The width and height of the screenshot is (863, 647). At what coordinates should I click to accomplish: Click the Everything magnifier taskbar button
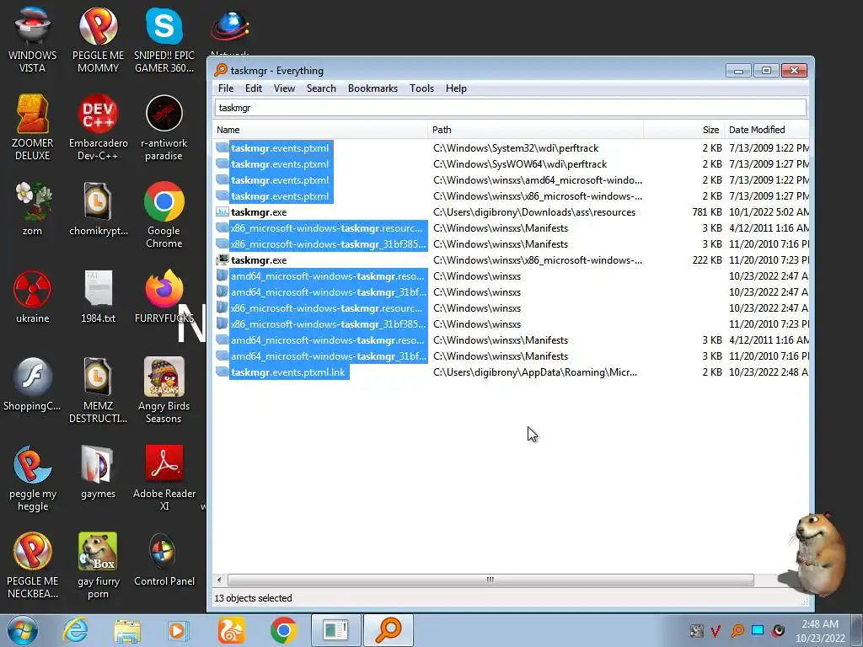pyautogui.click(x=388, y=630)
